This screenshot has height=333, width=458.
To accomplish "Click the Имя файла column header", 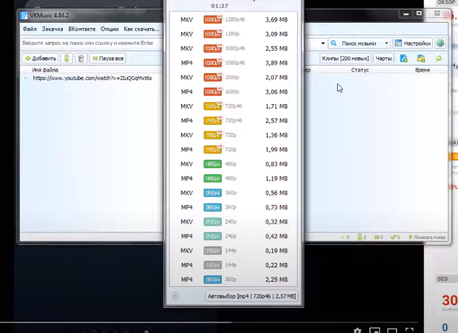I will pos(45,70).
